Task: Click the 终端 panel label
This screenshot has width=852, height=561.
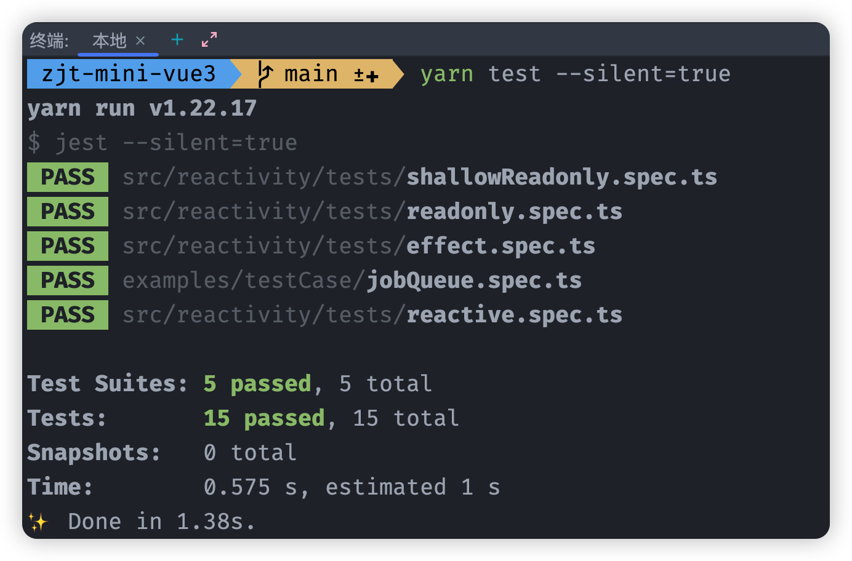Action: pos(49,41)
